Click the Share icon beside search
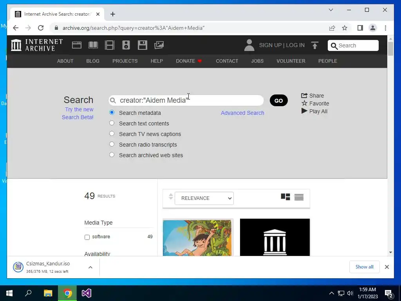Viewport: 401px width, 301px height. pos(312,96)
